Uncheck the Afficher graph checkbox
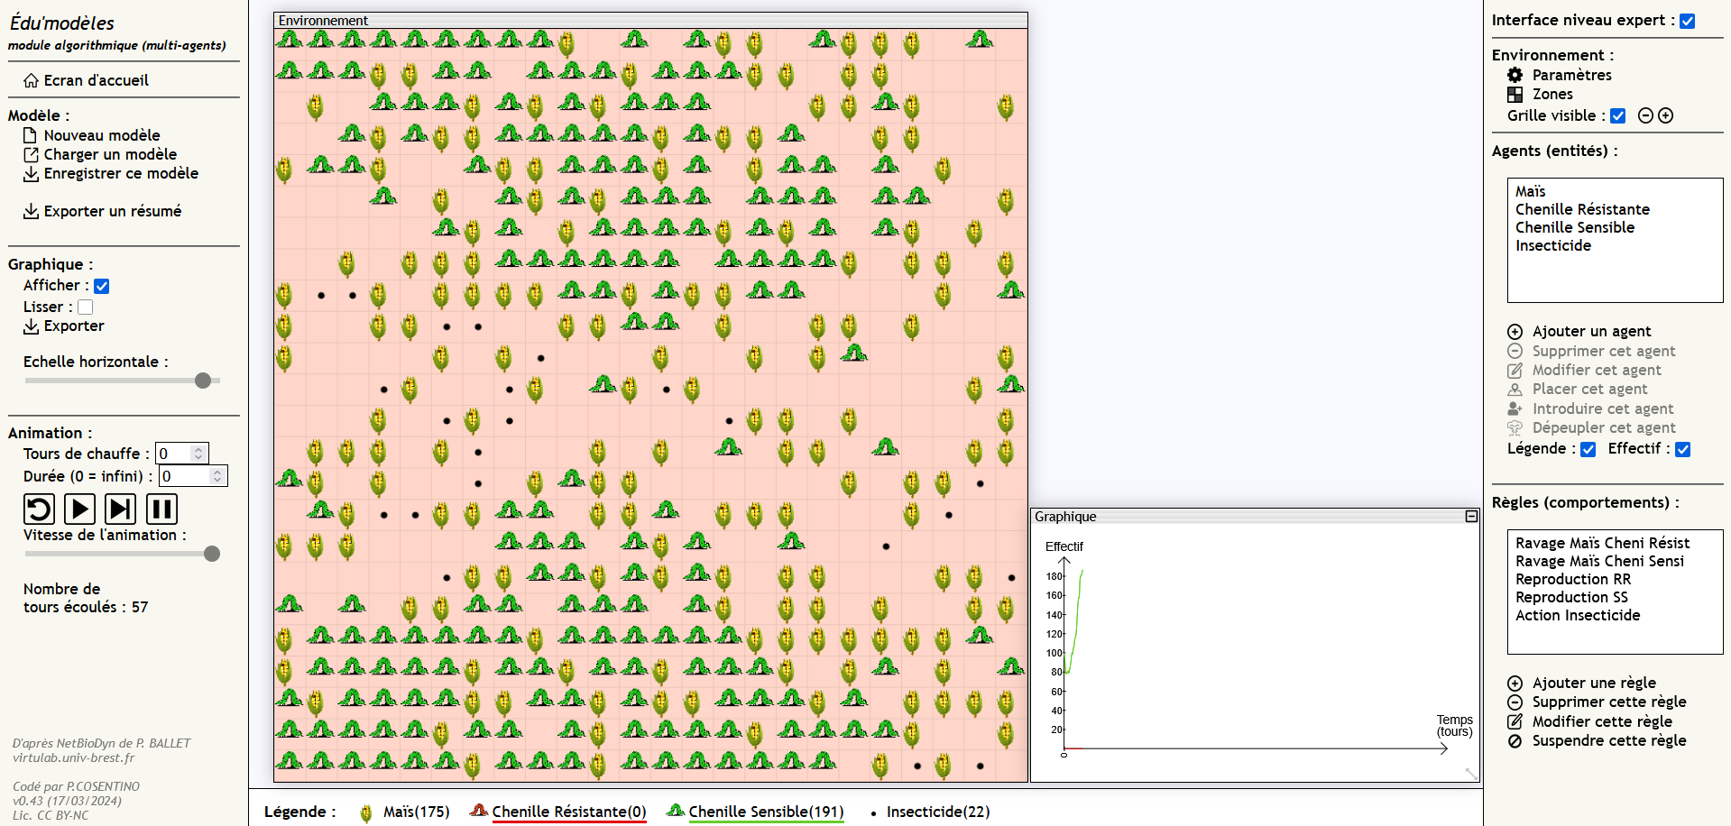 (x=102, y=286)
